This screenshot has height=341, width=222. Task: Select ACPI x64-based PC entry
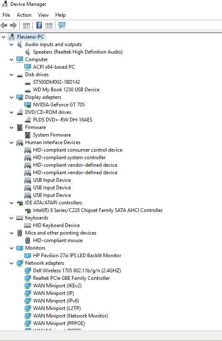coord(54,67)
